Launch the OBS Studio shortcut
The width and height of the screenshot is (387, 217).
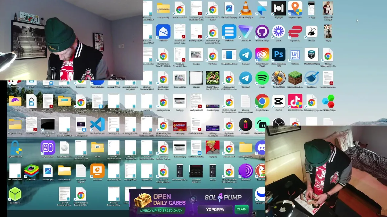pyautogui.click(x=278, y=122)
